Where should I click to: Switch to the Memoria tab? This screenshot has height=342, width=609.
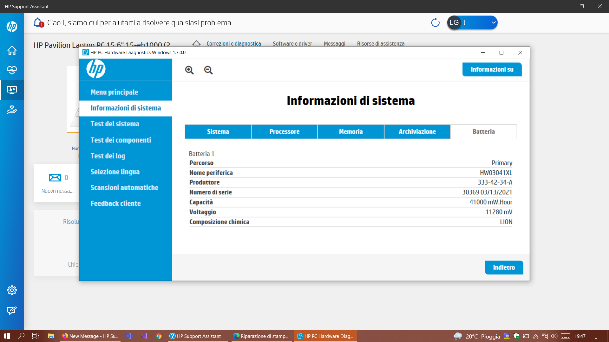tap(350, 131)
